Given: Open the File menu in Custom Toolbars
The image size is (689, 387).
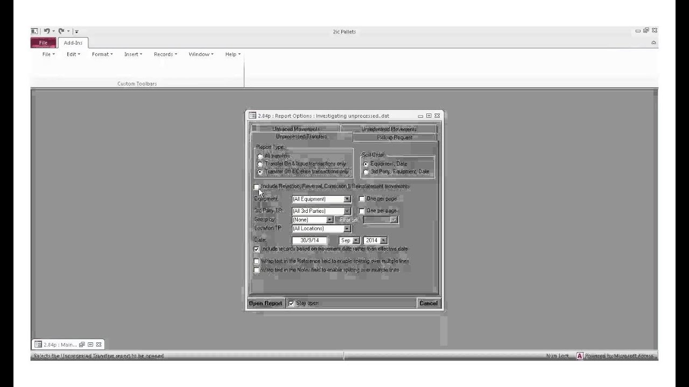Looking at the screenshot, I should (48, 54).
